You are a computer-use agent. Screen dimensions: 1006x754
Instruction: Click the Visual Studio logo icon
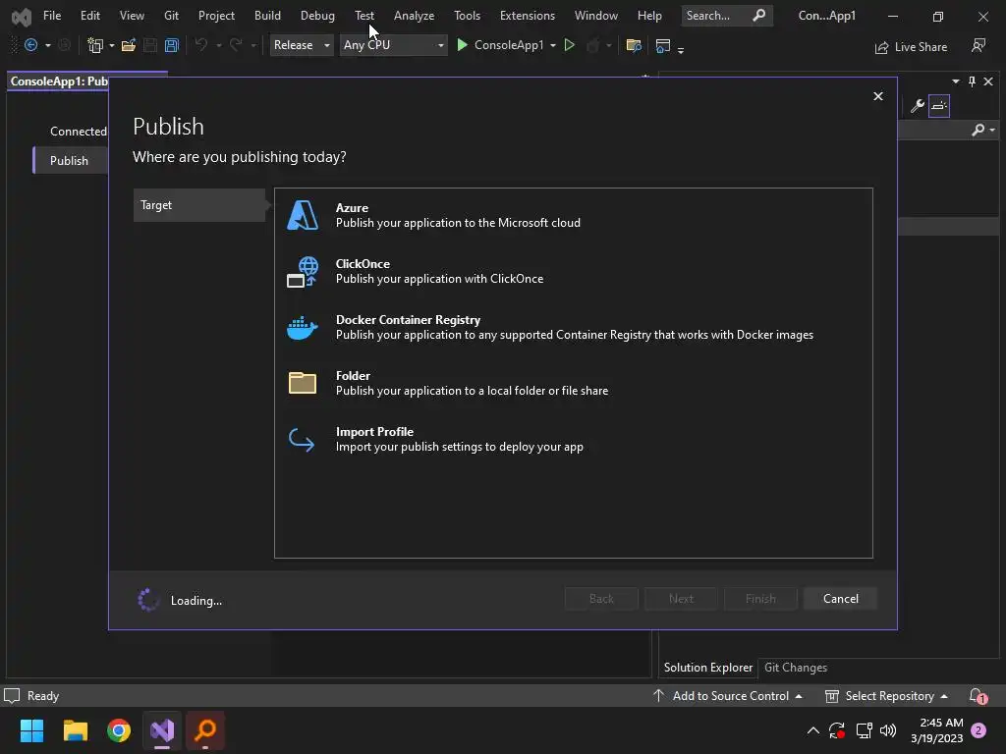tap(22, 16)
